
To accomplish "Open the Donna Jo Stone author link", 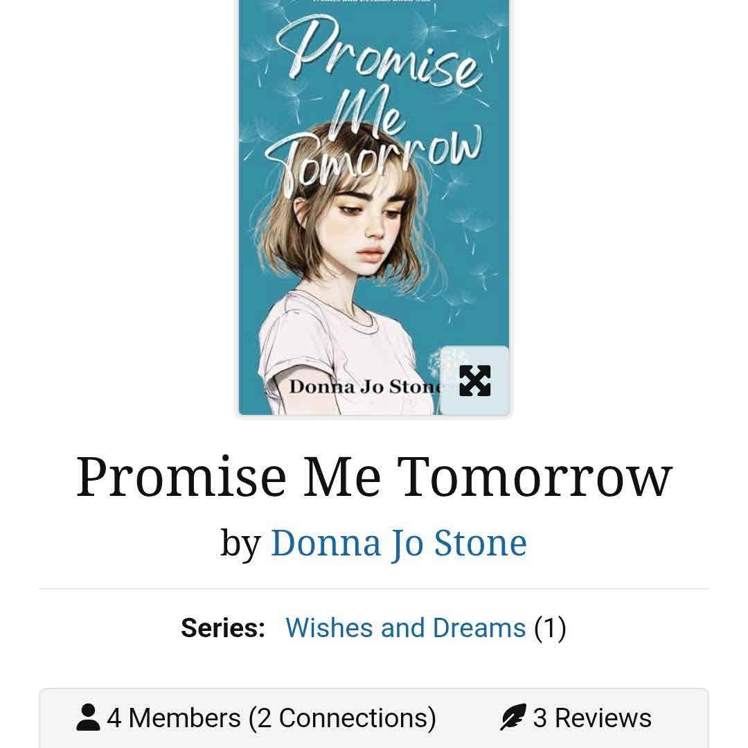I will [x=399, y=543].
